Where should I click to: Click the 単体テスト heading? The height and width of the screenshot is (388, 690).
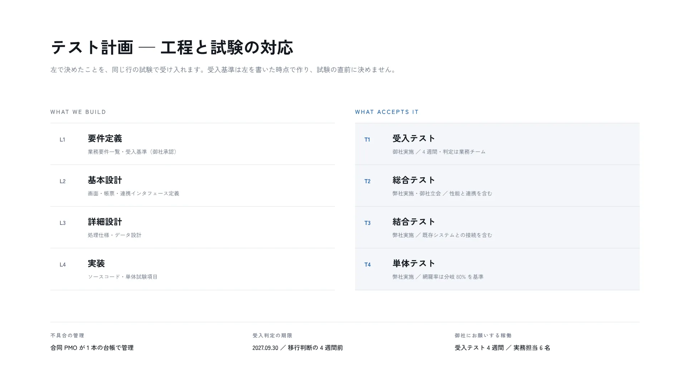tap(414, 264)
